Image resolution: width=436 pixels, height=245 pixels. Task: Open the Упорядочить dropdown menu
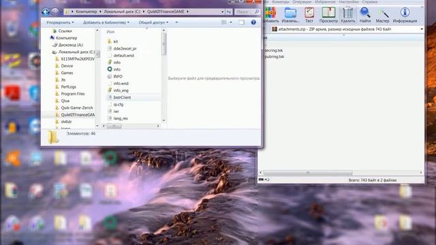60,22
